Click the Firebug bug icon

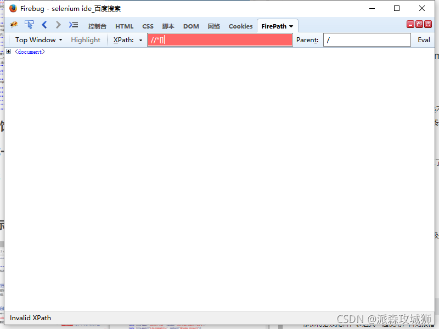14,25
